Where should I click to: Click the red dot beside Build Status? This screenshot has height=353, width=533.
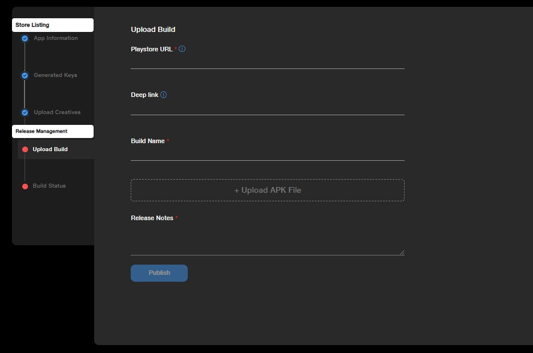pyautogui.click(x=25, y=186)
